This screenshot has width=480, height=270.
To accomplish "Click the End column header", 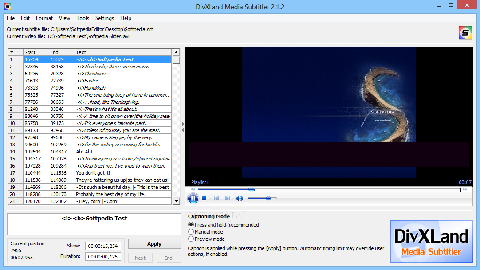I will pyautogui.click(x=62, y=52).
